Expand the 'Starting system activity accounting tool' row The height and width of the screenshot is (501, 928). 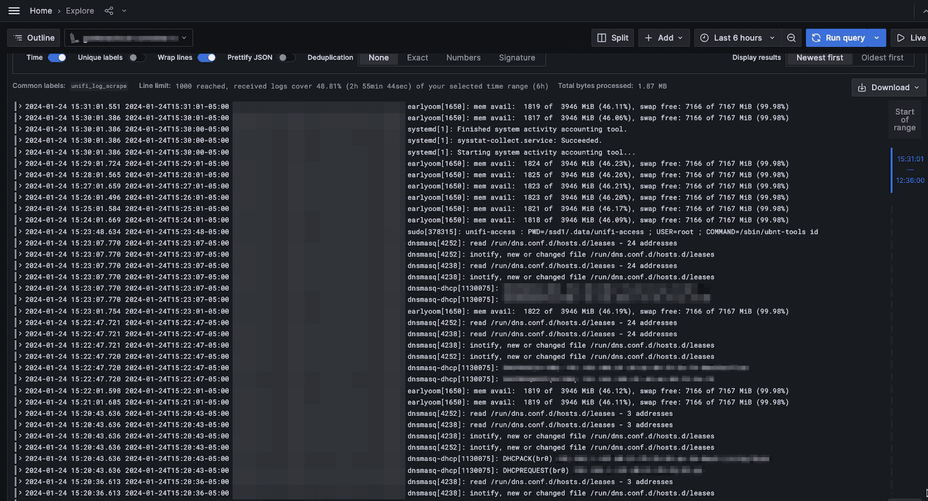[20, 152]
